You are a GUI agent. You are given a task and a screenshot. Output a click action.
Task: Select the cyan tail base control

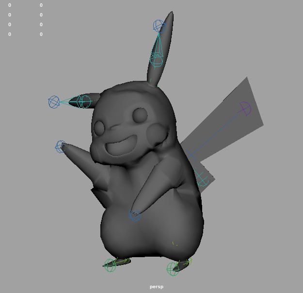tap(202, 180)
